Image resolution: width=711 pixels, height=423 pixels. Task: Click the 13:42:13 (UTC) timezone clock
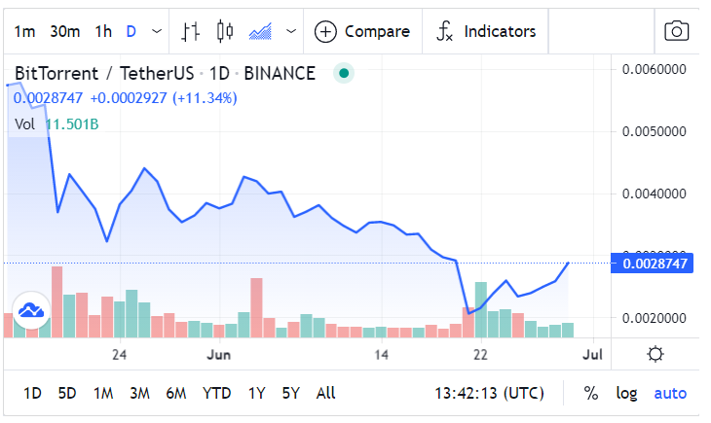click(489, 393)
